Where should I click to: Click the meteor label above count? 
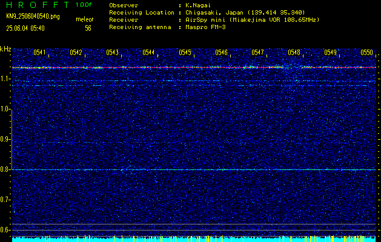85,19
